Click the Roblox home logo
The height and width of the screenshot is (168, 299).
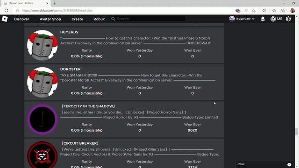pyautogui.click(x=5, y=19)
